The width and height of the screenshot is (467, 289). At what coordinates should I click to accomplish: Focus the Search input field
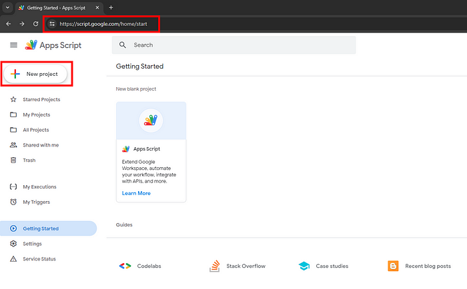(233, 45)
